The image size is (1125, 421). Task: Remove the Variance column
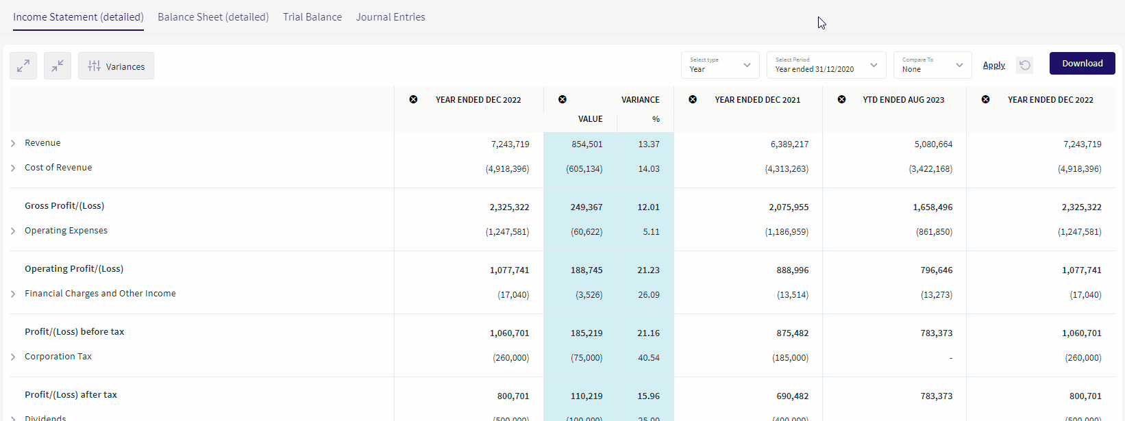point(562,99)
